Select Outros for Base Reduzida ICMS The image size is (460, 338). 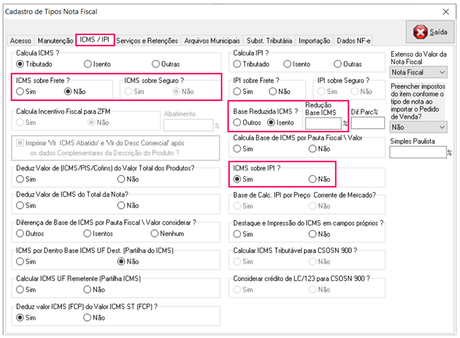pos(237,123)
